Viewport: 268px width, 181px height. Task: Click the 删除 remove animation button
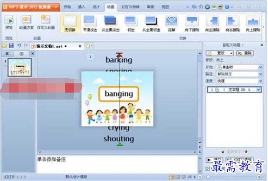(x=245, y=53)
